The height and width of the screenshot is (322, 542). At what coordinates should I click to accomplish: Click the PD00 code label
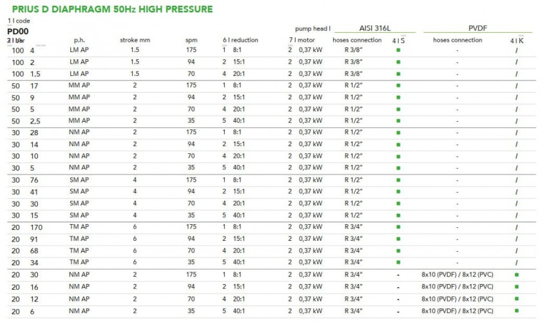pos(17,32)
